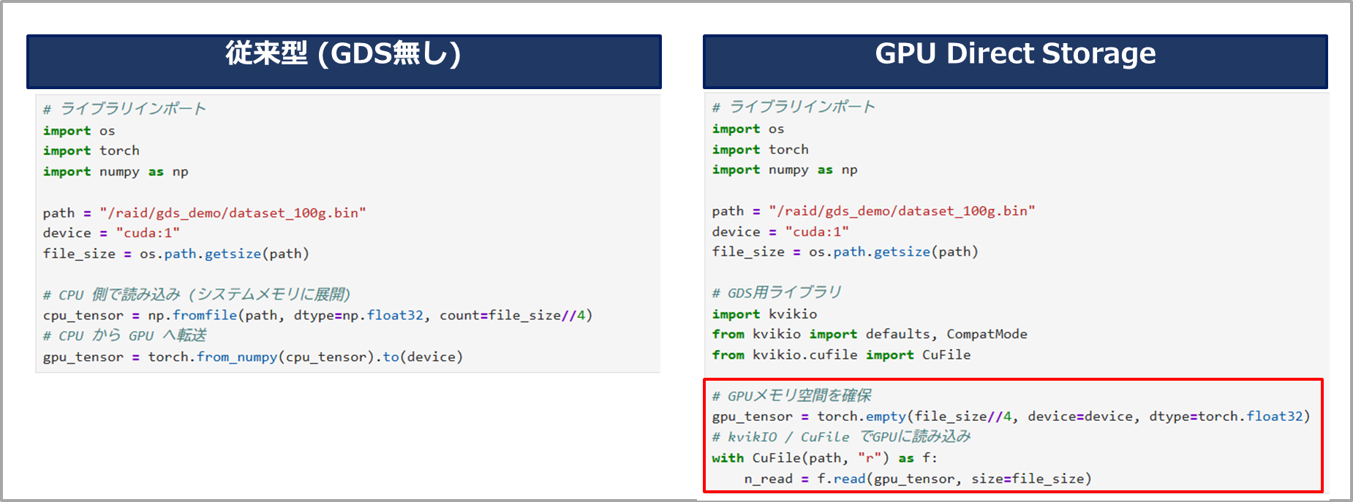
Task: Click 'import numpy as np' in the right panel
Action: tap(784, 170)
